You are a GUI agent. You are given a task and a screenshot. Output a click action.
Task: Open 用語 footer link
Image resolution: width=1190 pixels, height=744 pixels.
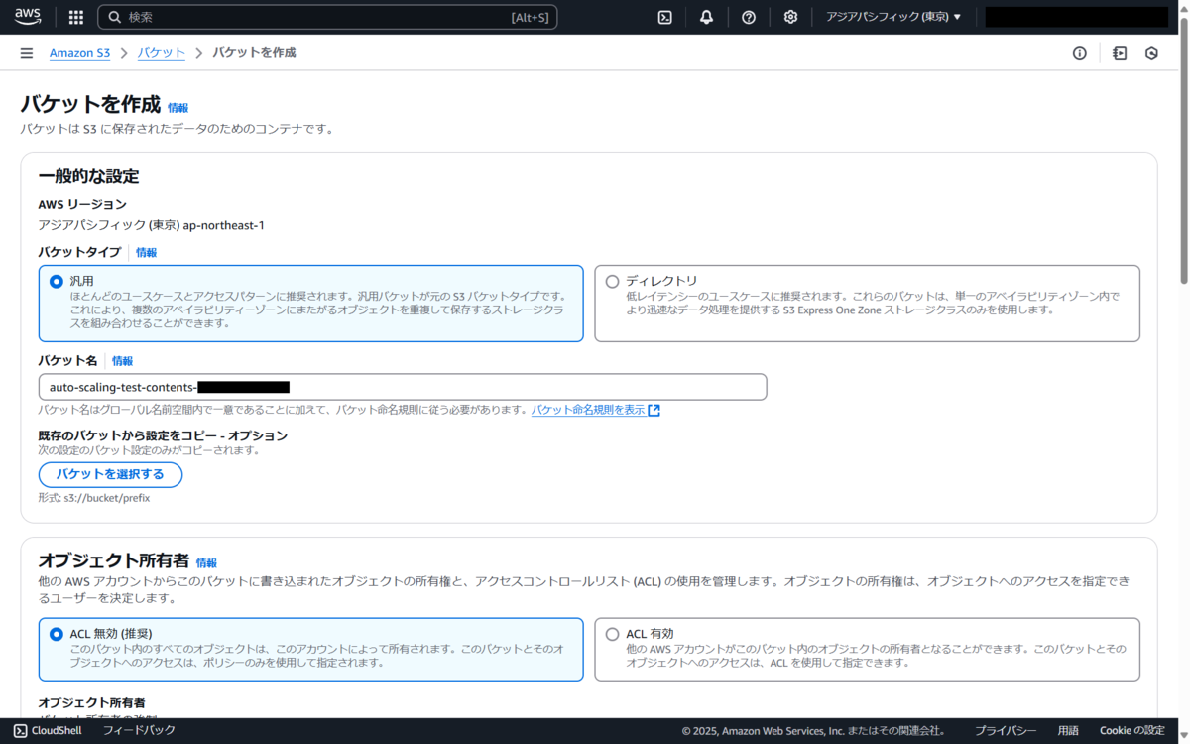click(x=1068, y=730)
